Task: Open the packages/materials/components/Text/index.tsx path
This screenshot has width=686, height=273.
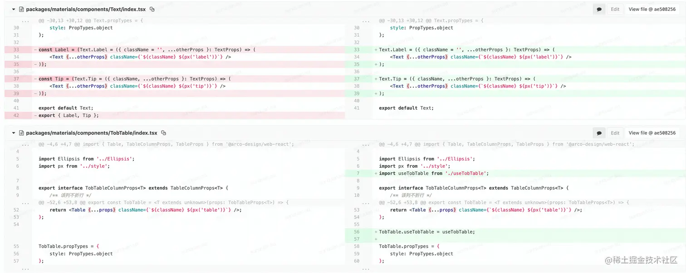Action: tap(86, 9)
